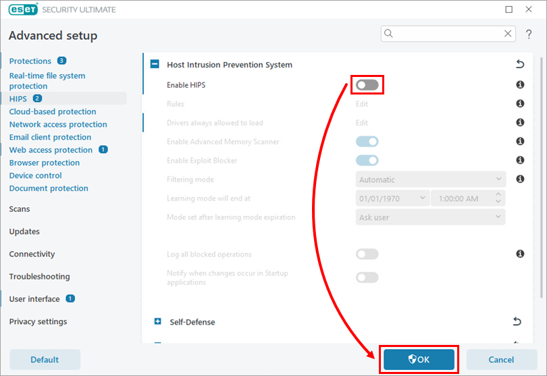
Task: Toggle the Enable HIPS switch
Action: (x=367, y=85)
